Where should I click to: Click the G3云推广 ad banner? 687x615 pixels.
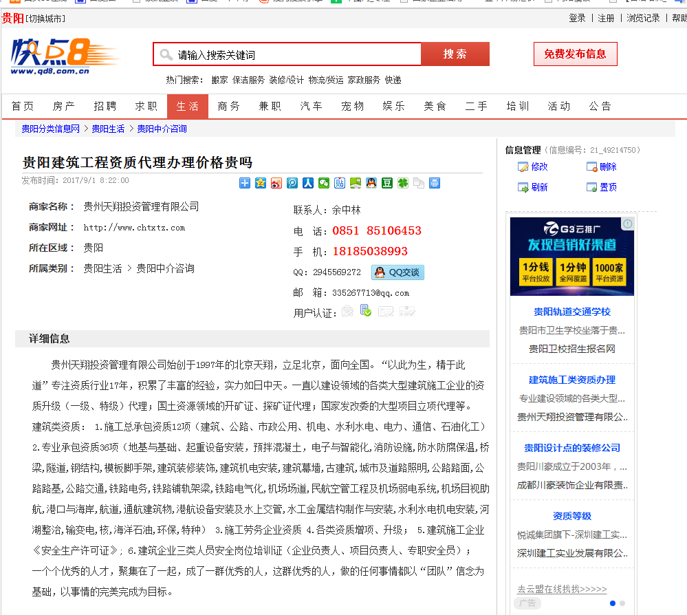tap(571, 257)
